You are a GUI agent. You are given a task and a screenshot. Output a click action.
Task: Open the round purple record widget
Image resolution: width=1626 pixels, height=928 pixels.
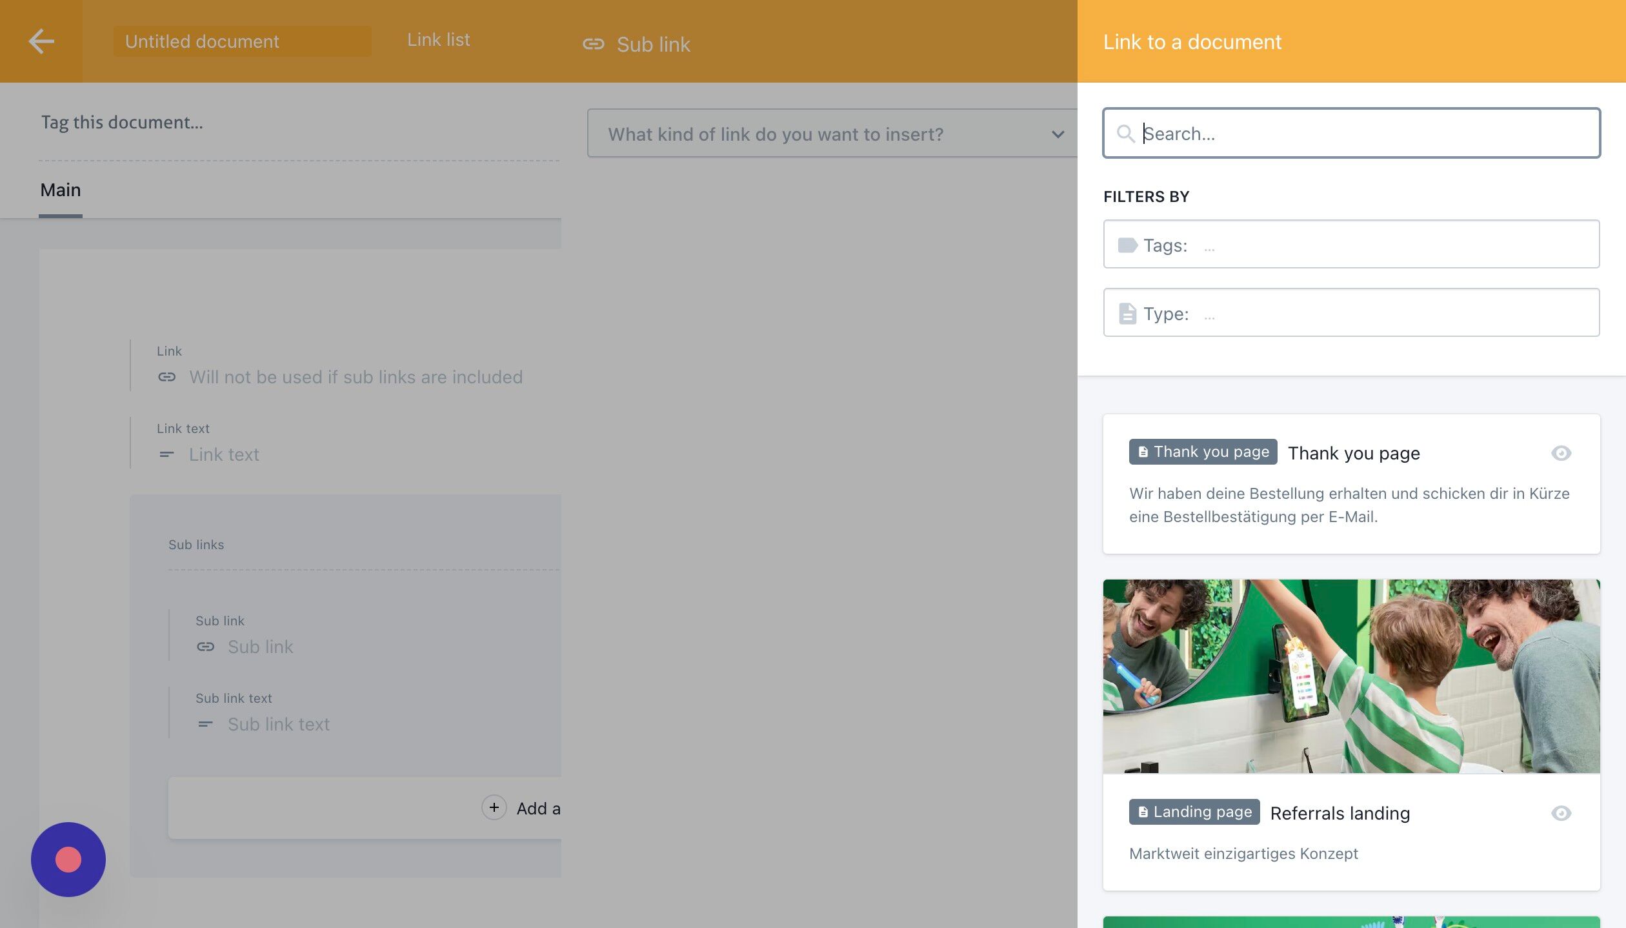click(68, 859)
